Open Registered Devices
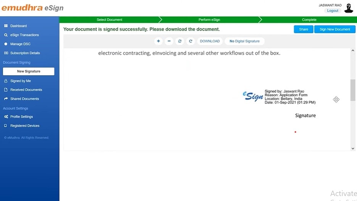The image size is (357, 201). pyautogui.click(x=25, y=126)
